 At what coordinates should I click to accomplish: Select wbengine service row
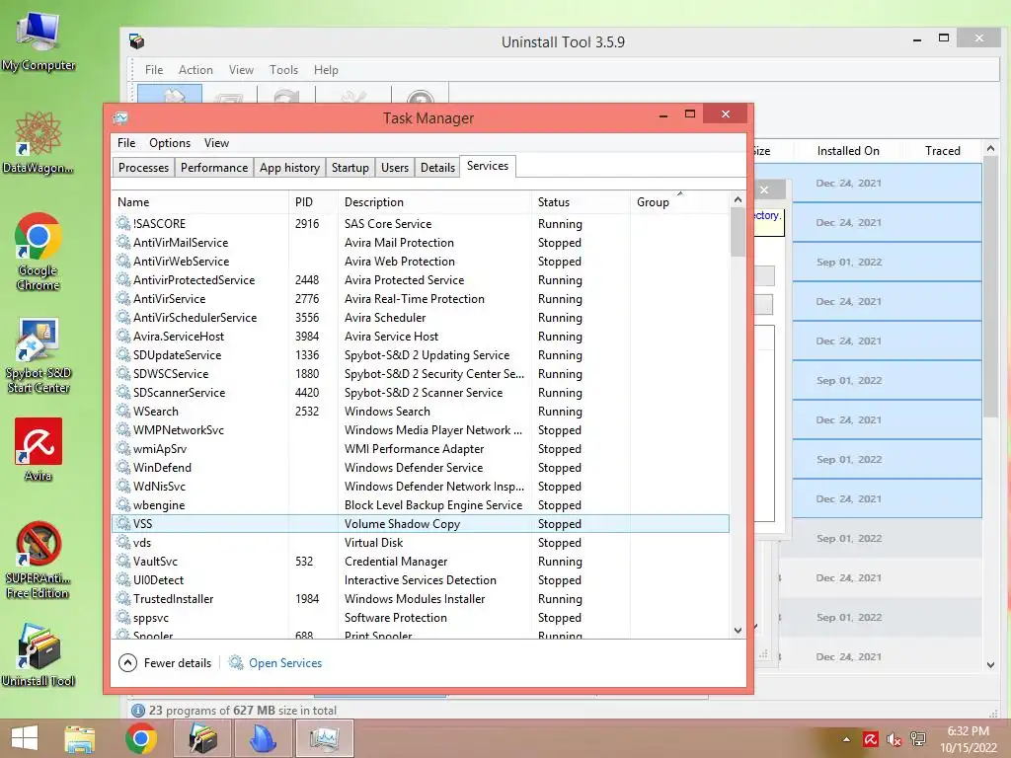(x=421, y=504)
